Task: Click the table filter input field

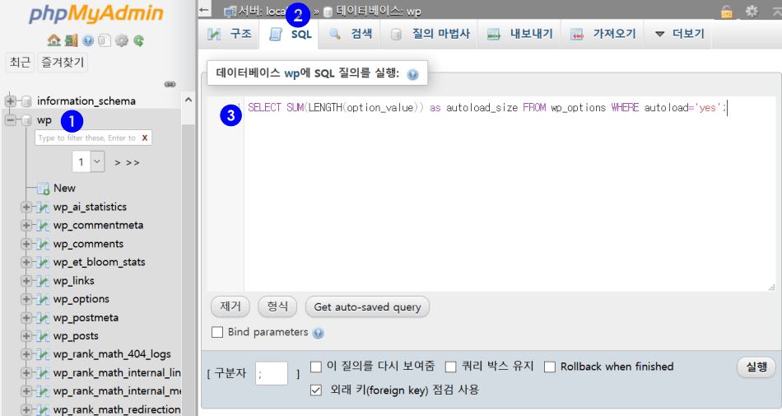Action: [86, 138]
